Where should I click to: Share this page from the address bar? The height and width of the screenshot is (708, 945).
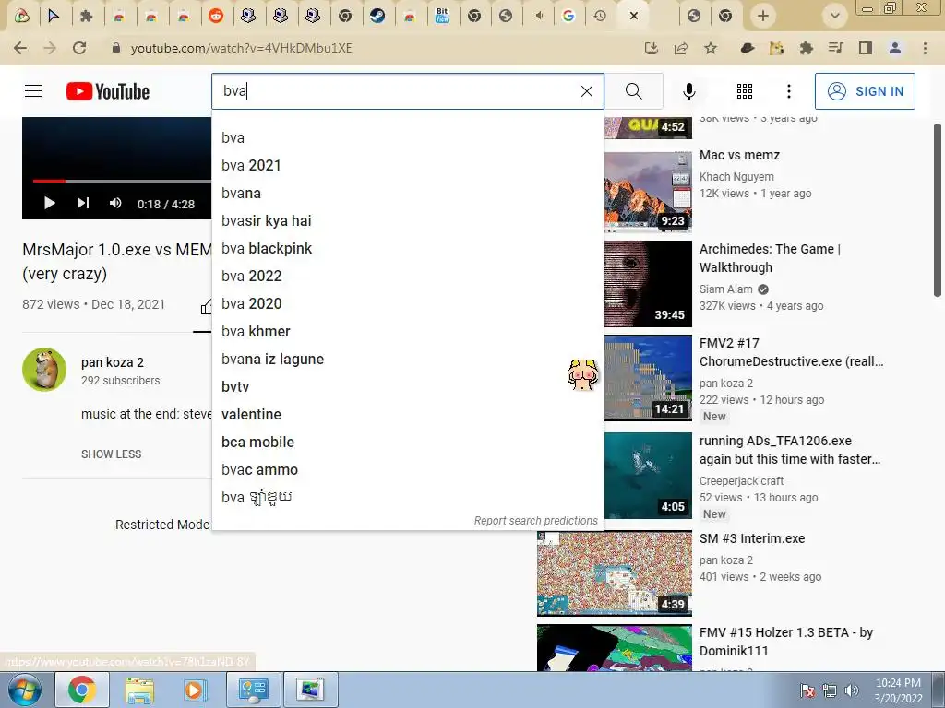(x=681, y=48)
